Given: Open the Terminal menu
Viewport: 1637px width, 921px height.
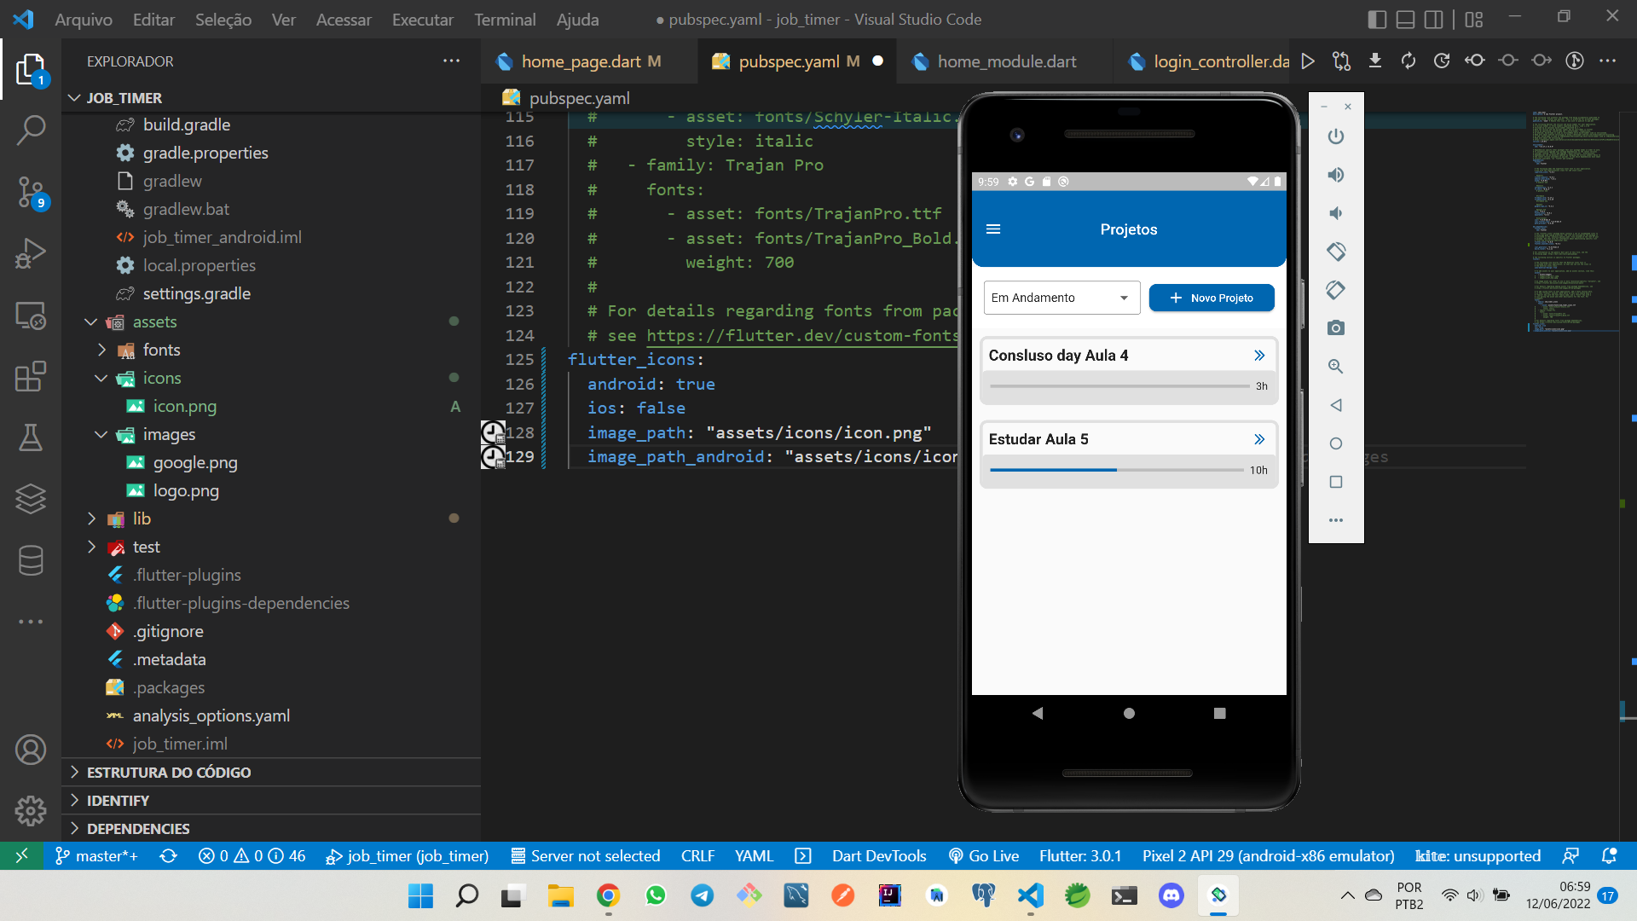Looking at the screenshot, I should coord(505,19).
